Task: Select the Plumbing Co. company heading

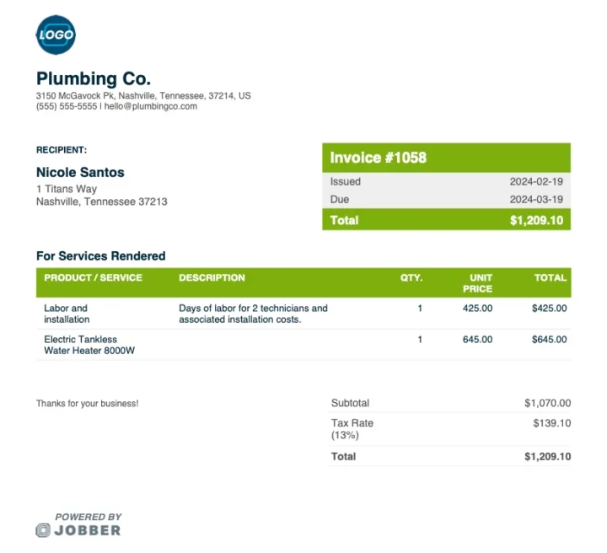Action: point(94,78)
